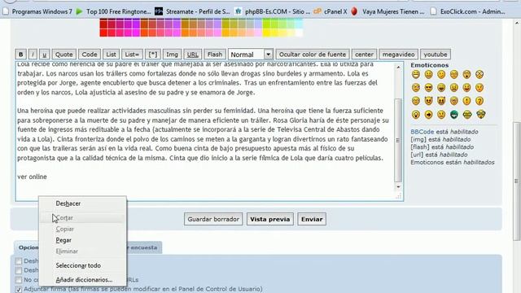This screenshot has width=521, height=293.
Task: Insert a URL BBCode tag
Action: point(193,55)
